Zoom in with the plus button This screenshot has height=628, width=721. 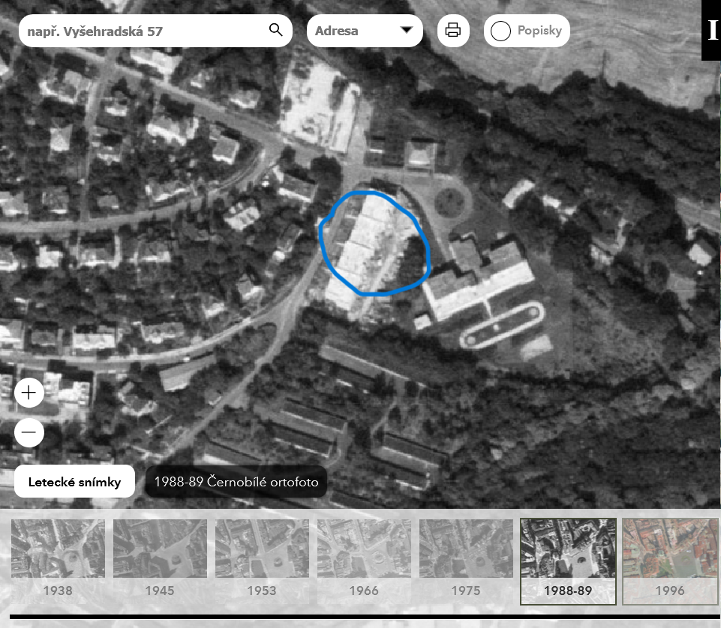(29, 393)
